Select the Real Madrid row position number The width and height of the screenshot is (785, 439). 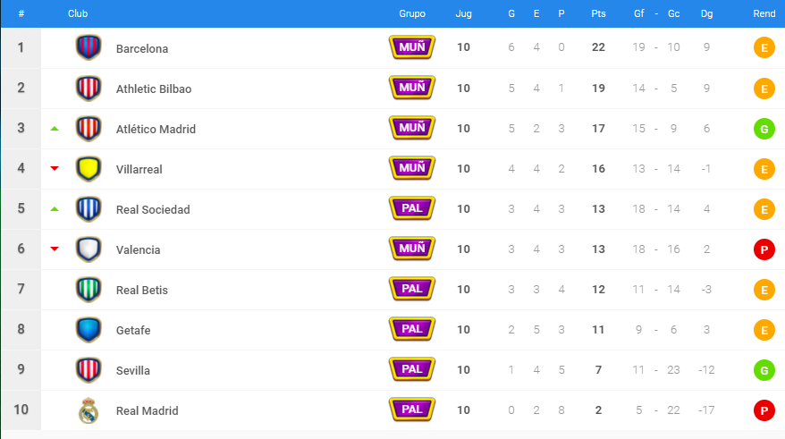21,410
